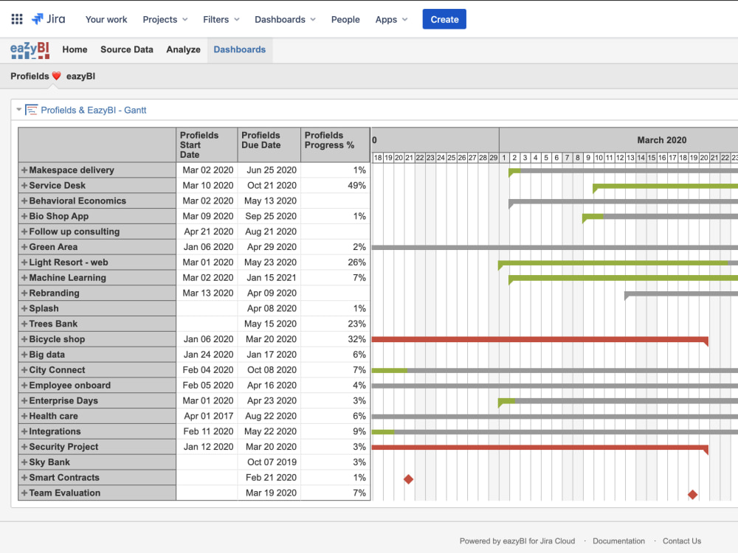Expand the Health care row
738x553 pixels.
[x=24, y=416]
